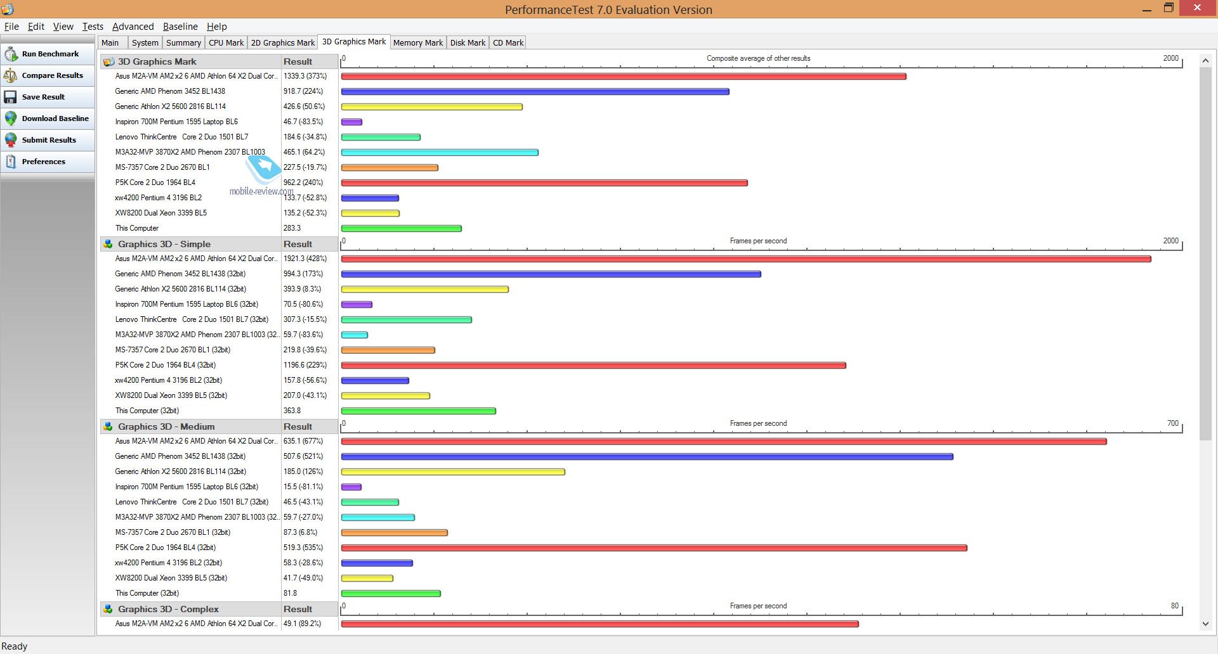Click 'Composite average of other results' chart label
This screenshot has width=1218, height=654.
pos(758,58)
